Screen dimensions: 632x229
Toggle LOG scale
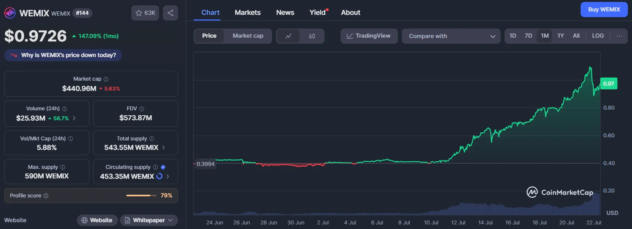pos(598,36)
